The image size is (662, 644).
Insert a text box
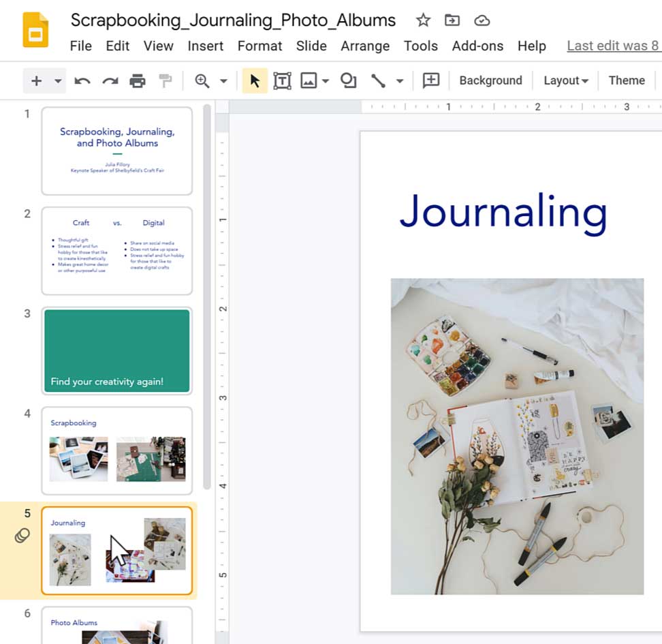282,80
